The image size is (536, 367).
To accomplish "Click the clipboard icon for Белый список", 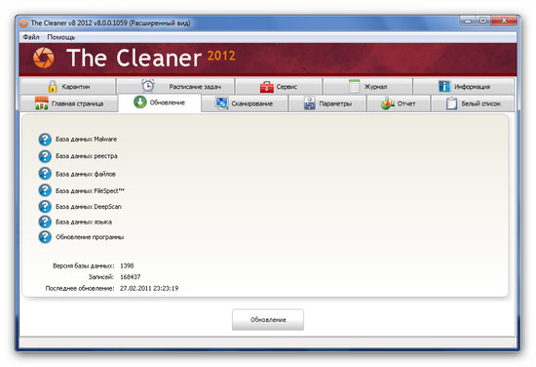I will (451, 103).
